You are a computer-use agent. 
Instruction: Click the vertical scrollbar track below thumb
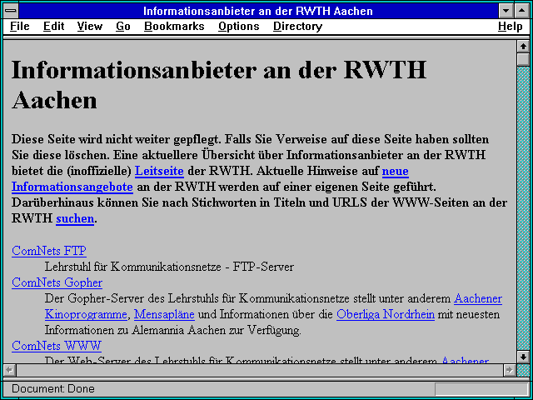pos(523,207)
